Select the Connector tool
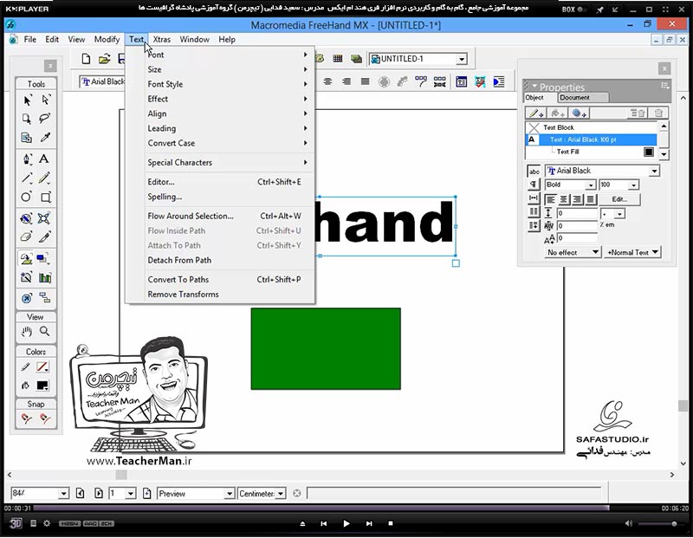This screenshot has width=693, height=538. pyautogui.click(x=45, y=297)
